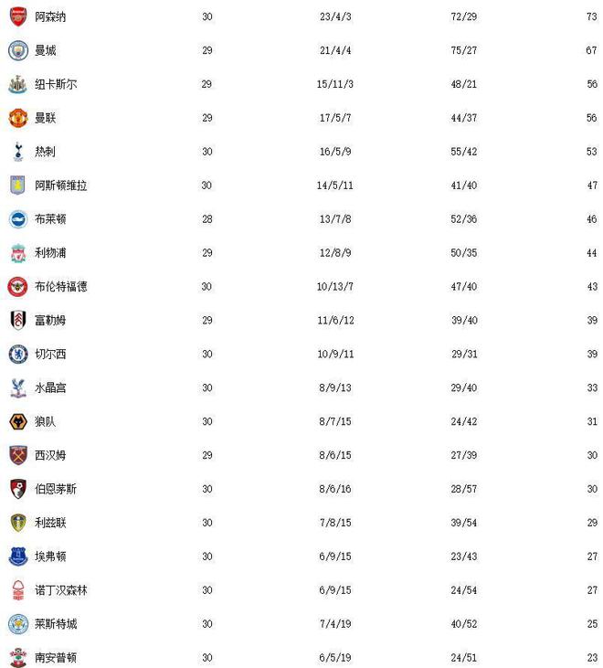Click the Chelsea crest icon
Screen dimensions: 603x668
[x=17, y=355]
